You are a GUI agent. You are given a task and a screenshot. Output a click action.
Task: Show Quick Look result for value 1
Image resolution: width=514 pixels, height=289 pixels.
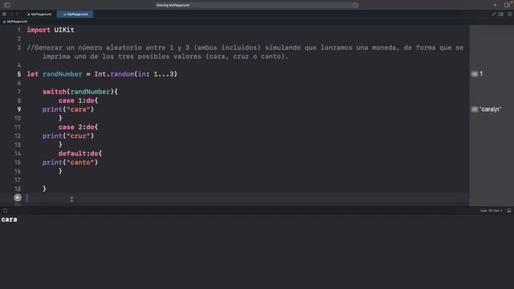(x=475, y=74)
